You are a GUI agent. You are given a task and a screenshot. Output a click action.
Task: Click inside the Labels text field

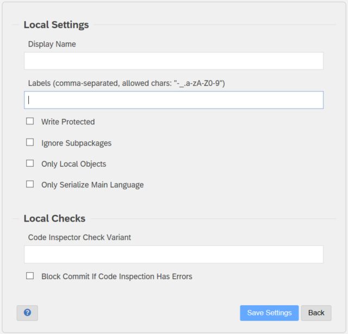pos(174,100)
